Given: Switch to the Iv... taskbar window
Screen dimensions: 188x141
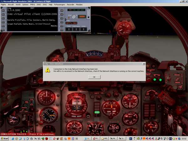Looking at the screenshot, I should pos(122,138).
